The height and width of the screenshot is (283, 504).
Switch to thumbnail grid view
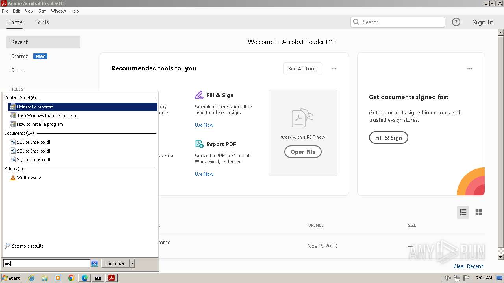479,212
